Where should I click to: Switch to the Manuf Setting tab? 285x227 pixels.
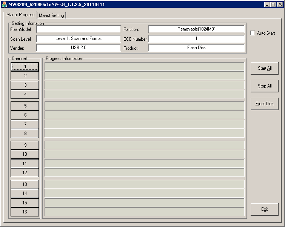point(51,15)
